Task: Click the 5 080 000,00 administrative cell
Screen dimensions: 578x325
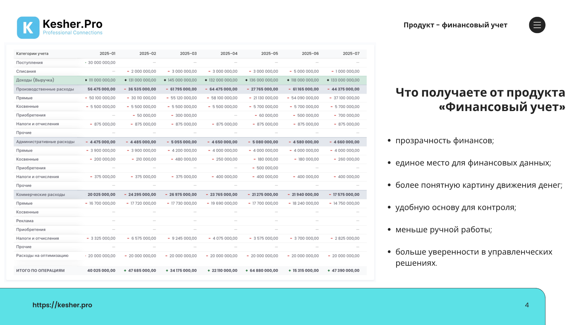Action: pos(263,142)
